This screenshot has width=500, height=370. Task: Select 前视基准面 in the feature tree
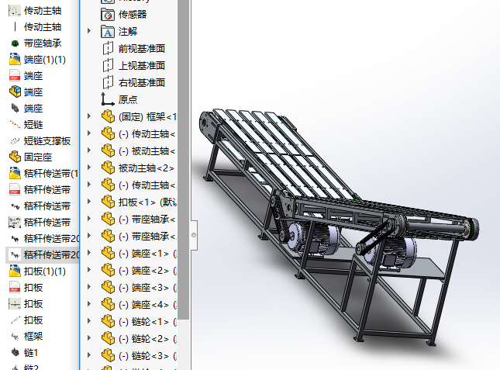(142, 49)
